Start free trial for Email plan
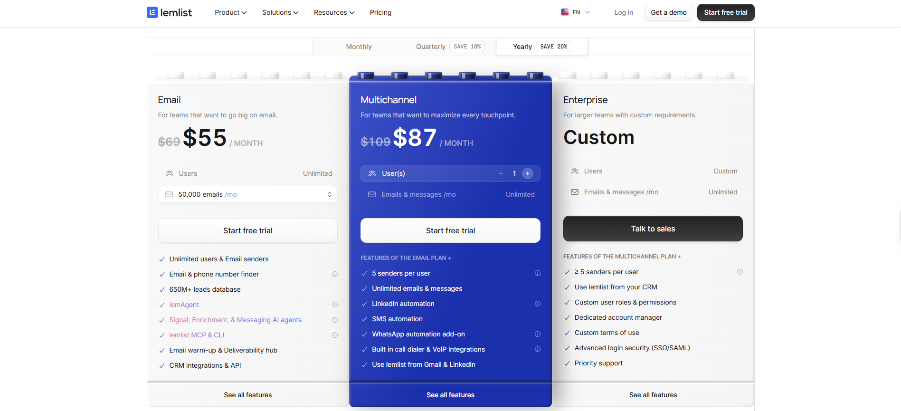Screen dimensions: 901x411 248,230
